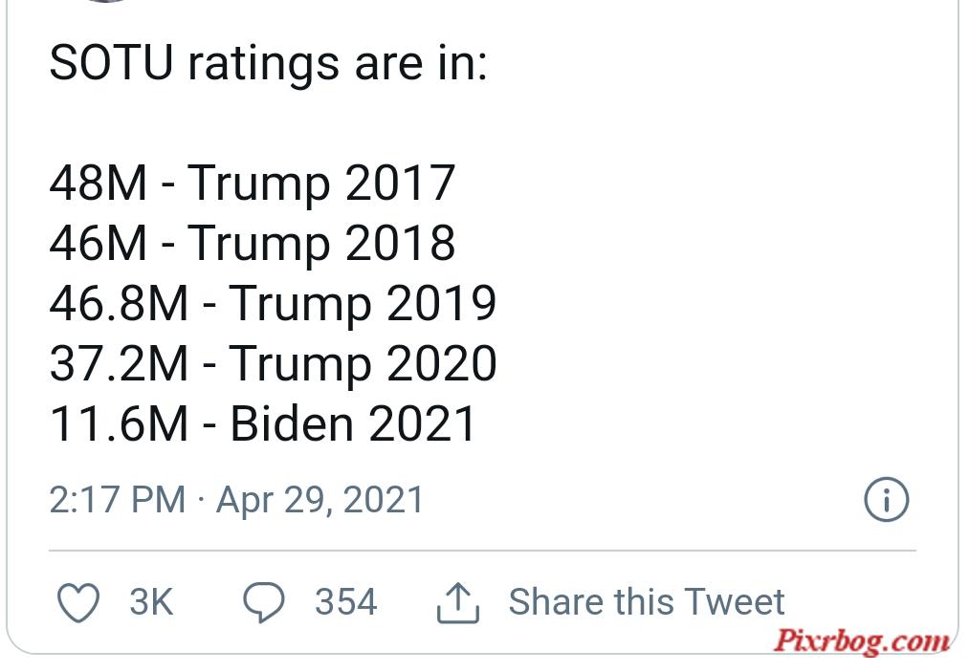Click the share upload arrow icon
Viewport: 969px width, 672px height.
pos(458,602)
